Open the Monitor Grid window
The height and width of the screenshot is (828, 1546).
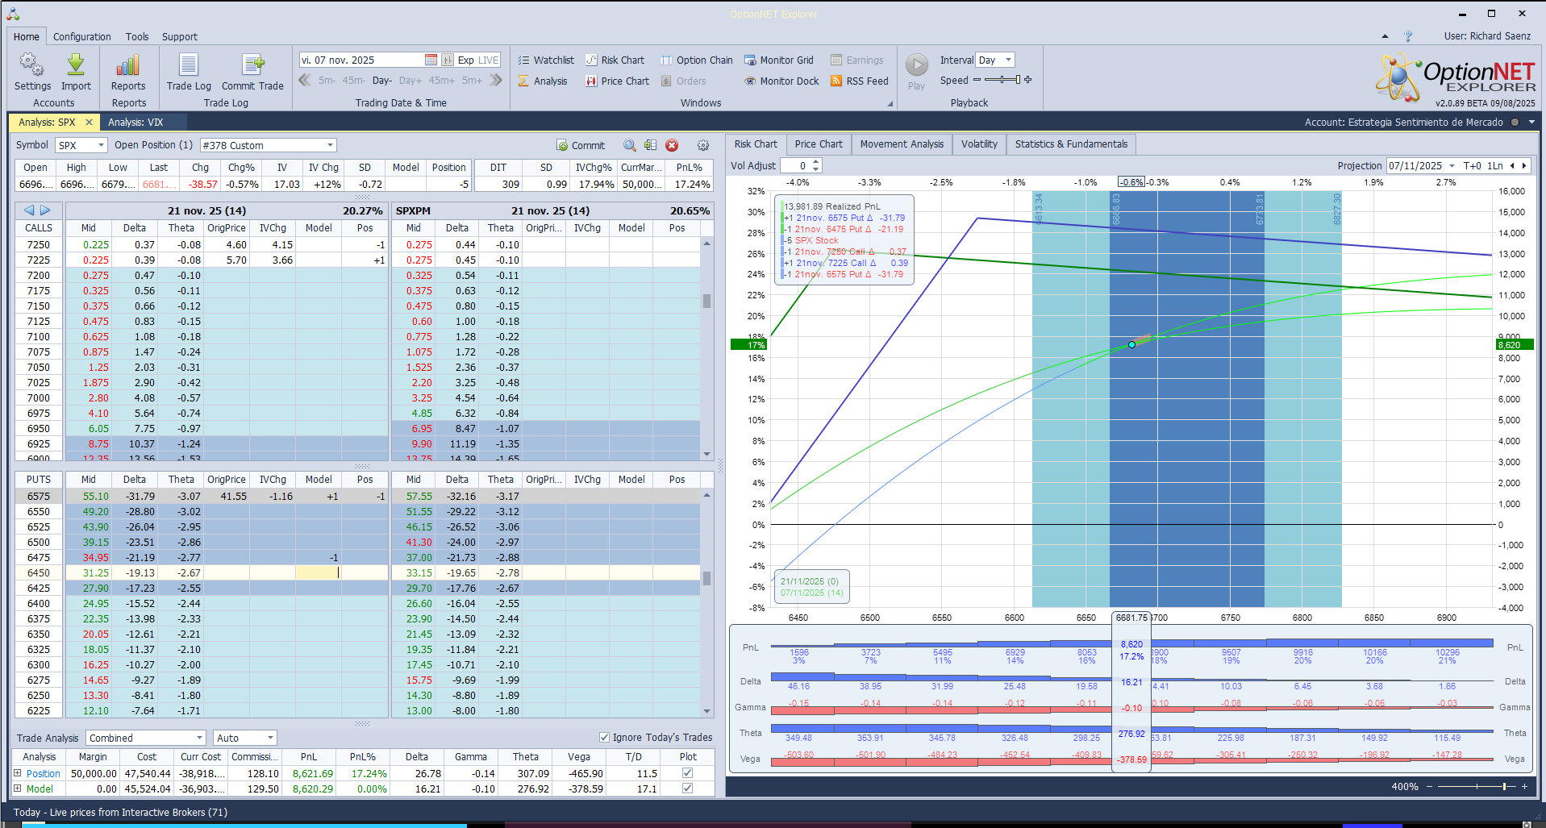[x=779, y=60]
